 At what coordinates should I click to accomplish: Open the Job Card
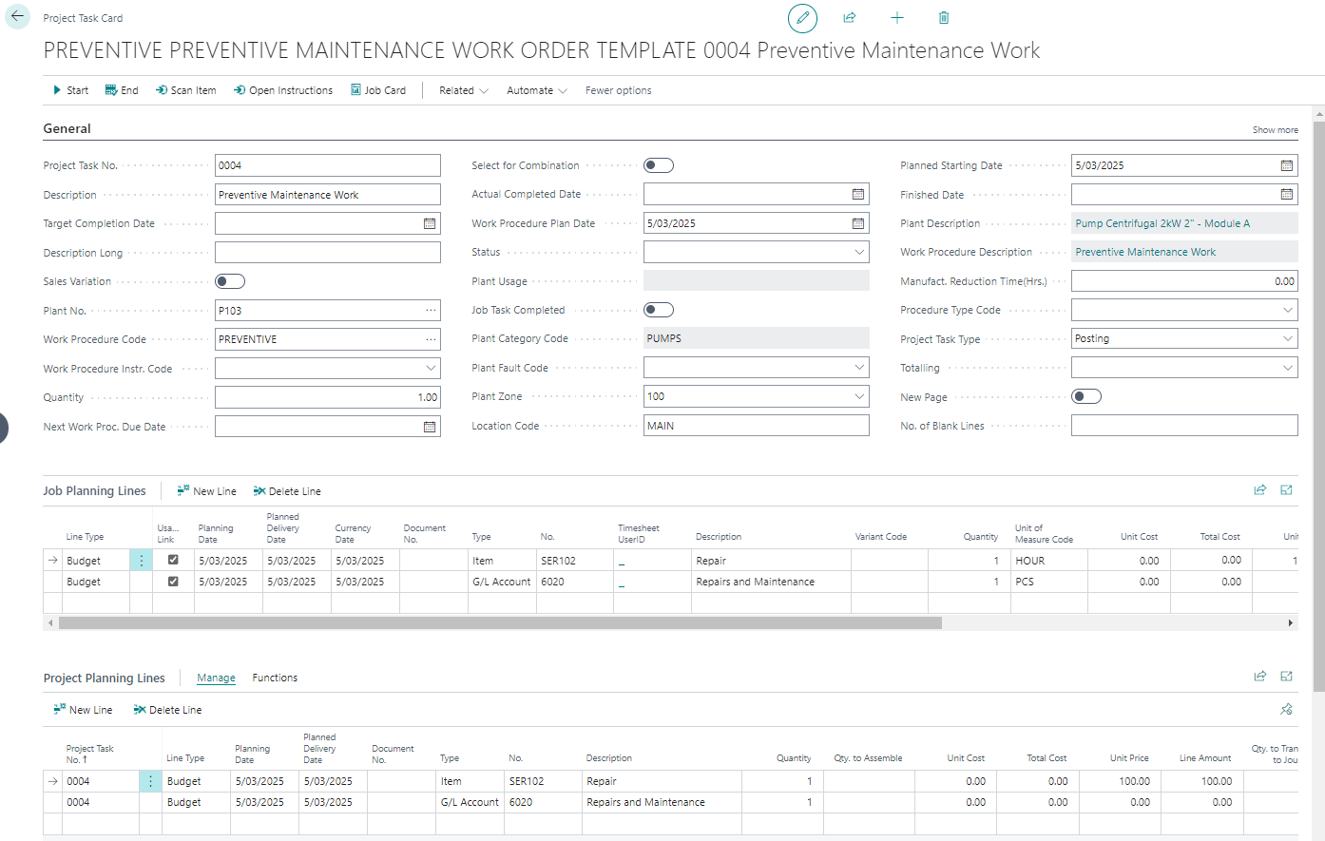click(378, 90)
